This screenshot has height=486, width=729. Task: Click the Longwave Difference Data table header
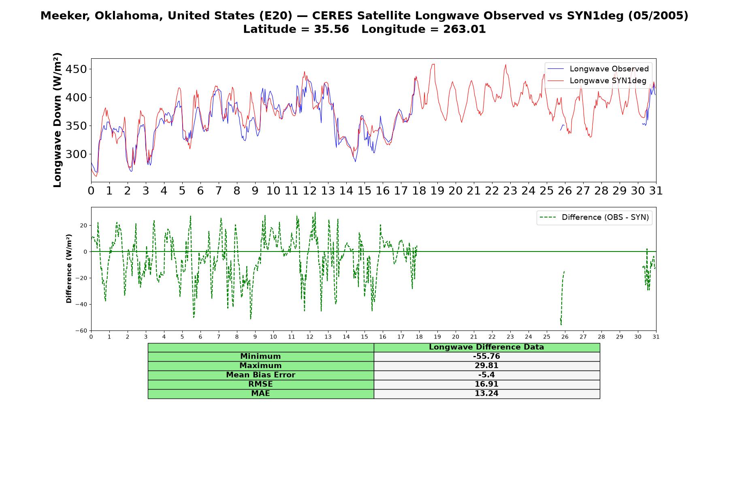click(x=486, y=347)
